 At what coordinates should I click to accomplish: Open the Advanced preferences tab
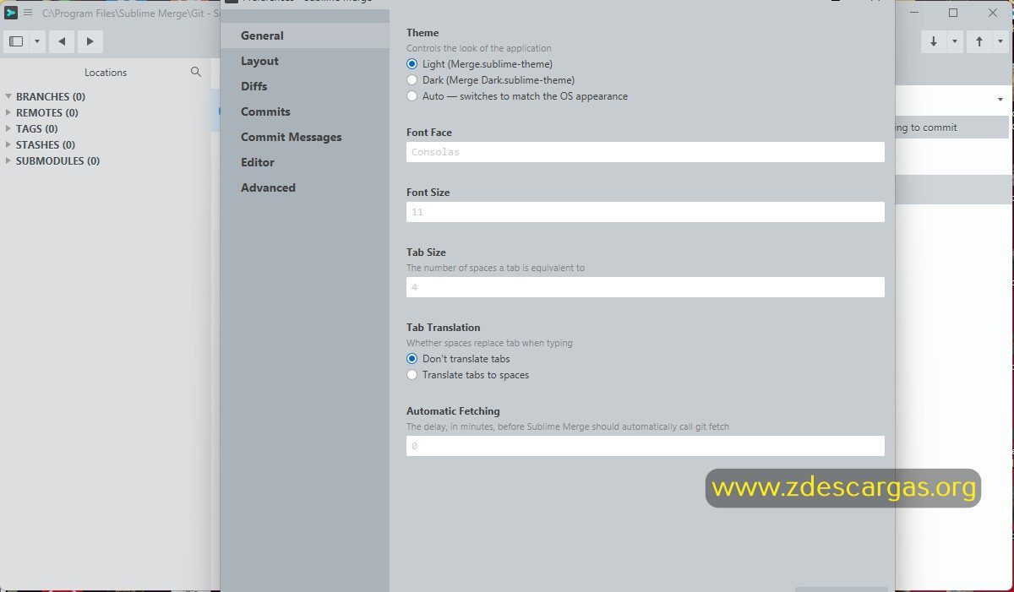(305, 187)
